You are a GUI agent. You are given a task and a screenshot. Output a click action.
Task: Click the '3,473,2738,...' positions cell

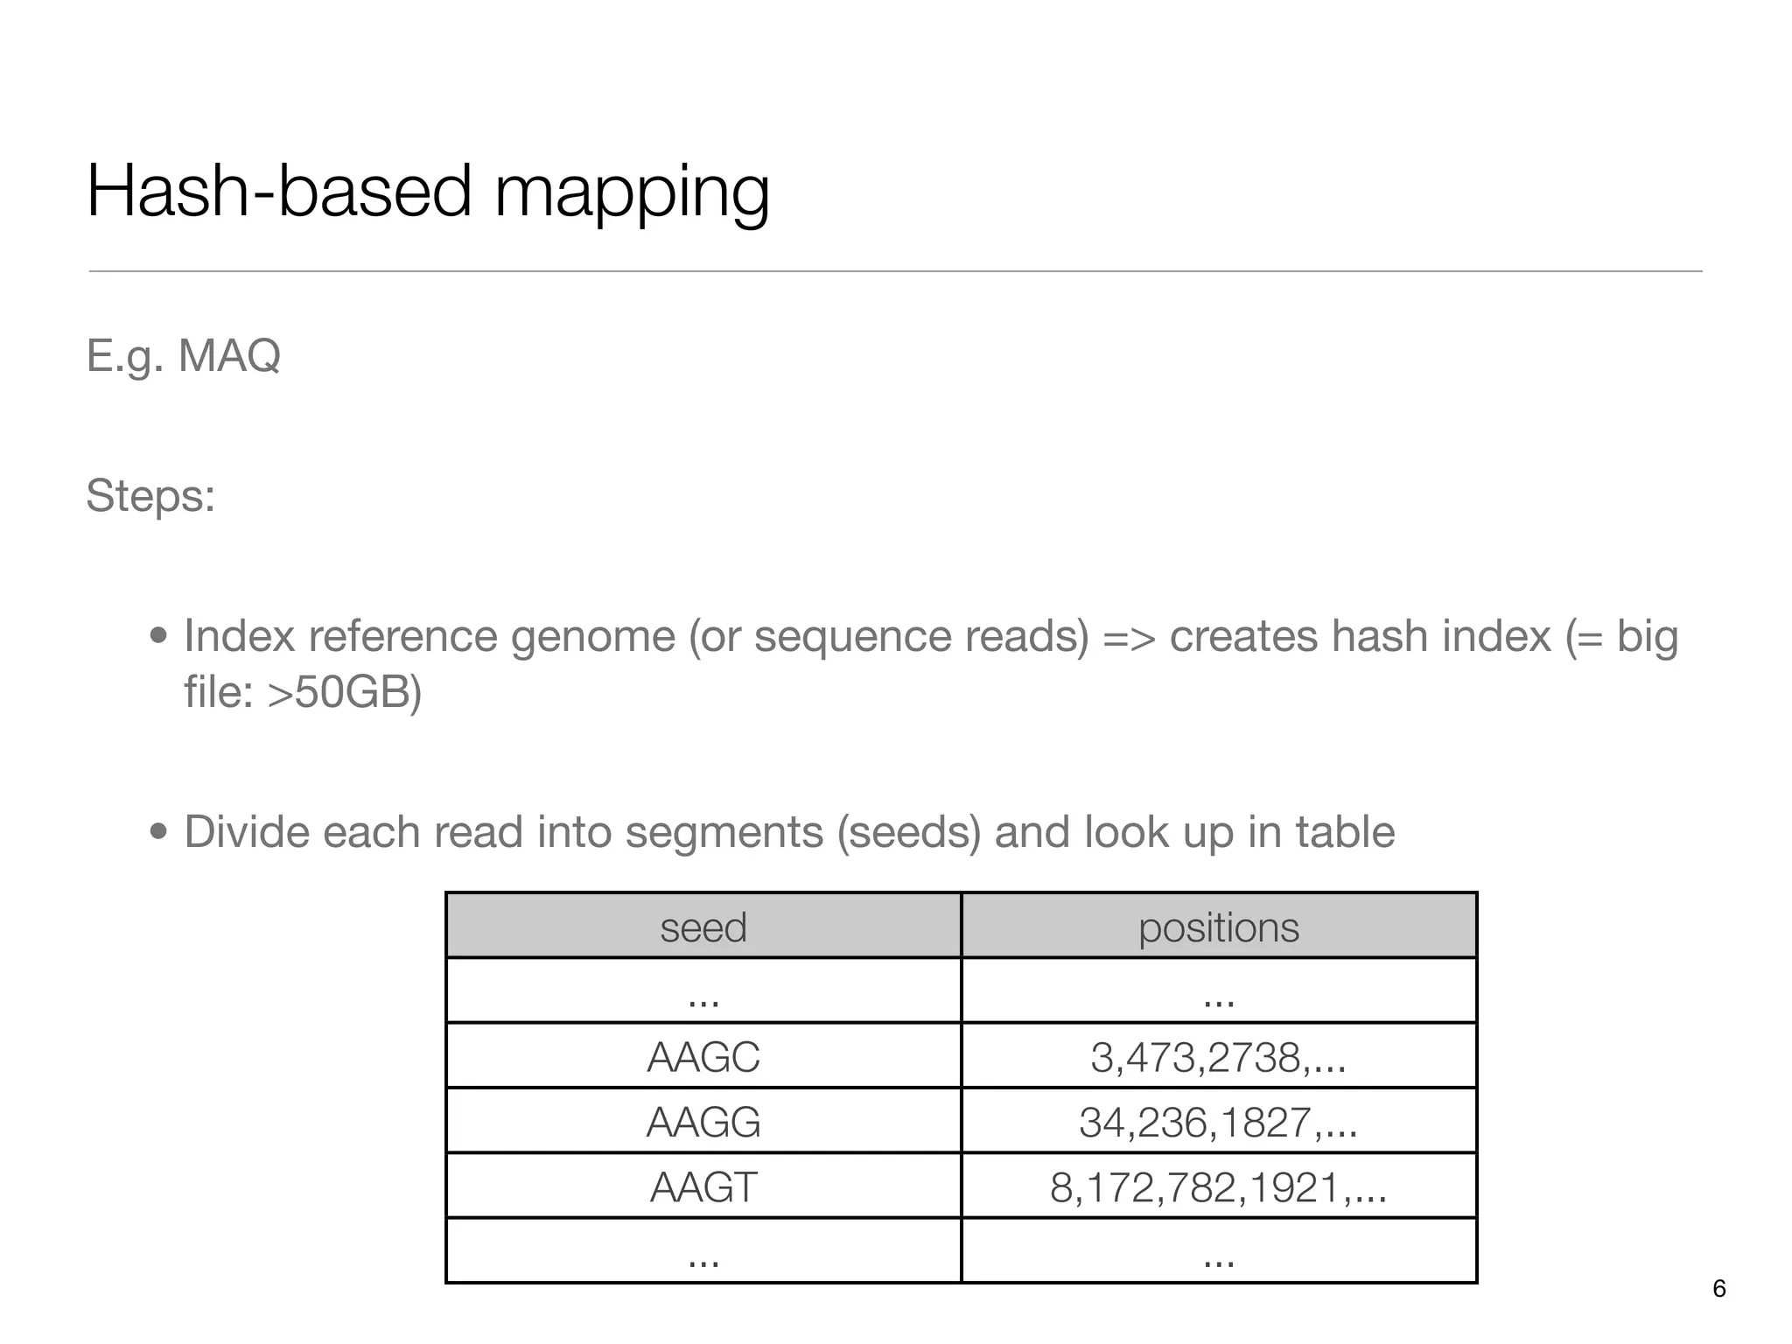pyautogui.click(x=1219, y=1056)
